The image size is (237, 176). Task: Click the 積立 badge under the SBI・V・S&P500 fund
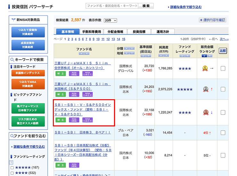(x=59, y=120)
